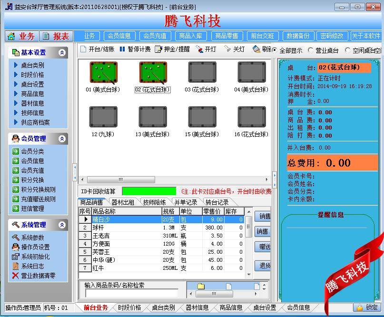Collapse the 基本设置 sidebar section
The height and width of the screenshot is (317, 384).
point(62,53)
